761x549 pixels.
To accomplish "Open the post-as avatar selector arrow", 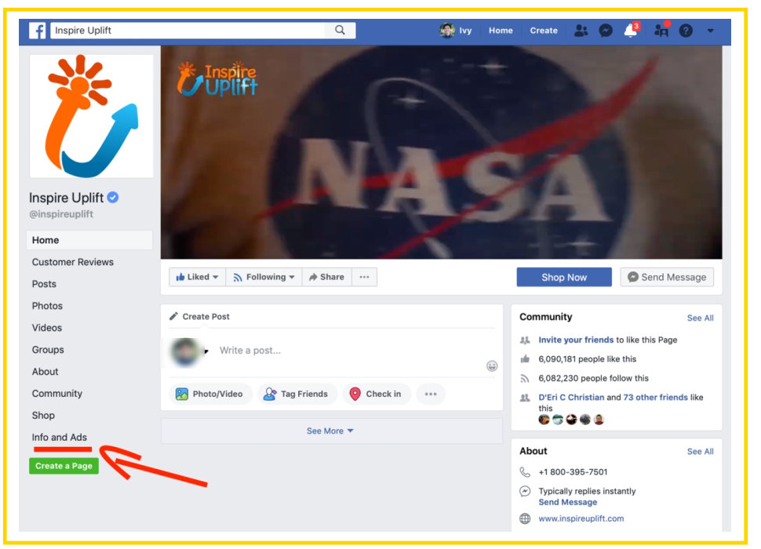I will coord(206,351).
